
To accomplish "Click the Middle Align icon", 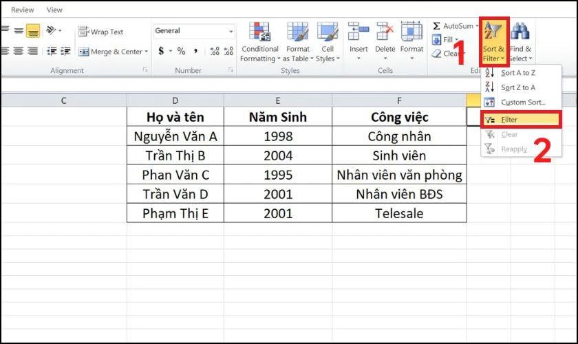I will [19, 31].
